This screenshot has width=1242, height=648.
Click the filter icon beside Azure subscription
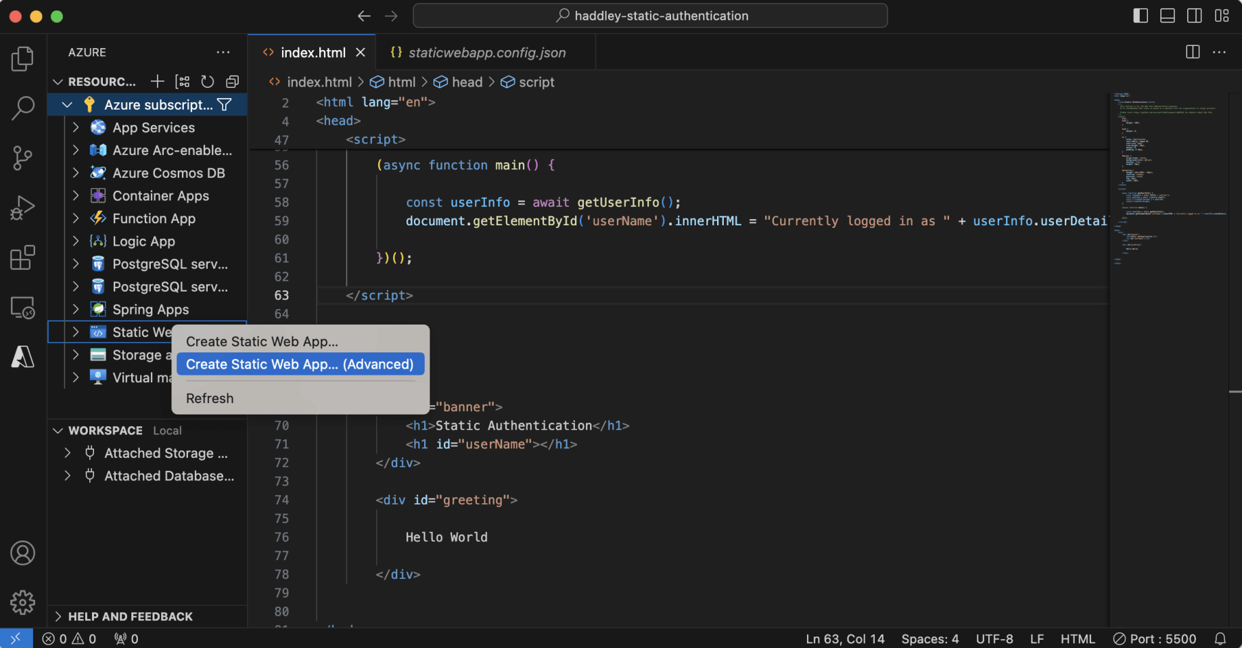coord(225,105)
